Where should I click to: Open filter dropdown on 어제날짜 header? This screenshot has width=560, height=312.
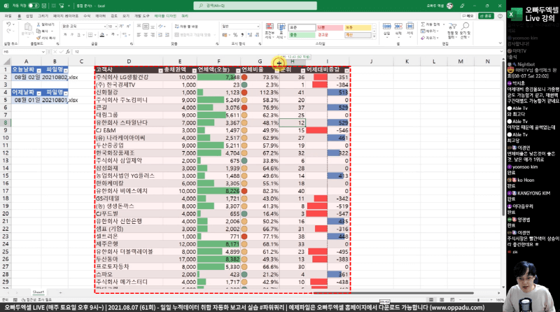point(38,93)
